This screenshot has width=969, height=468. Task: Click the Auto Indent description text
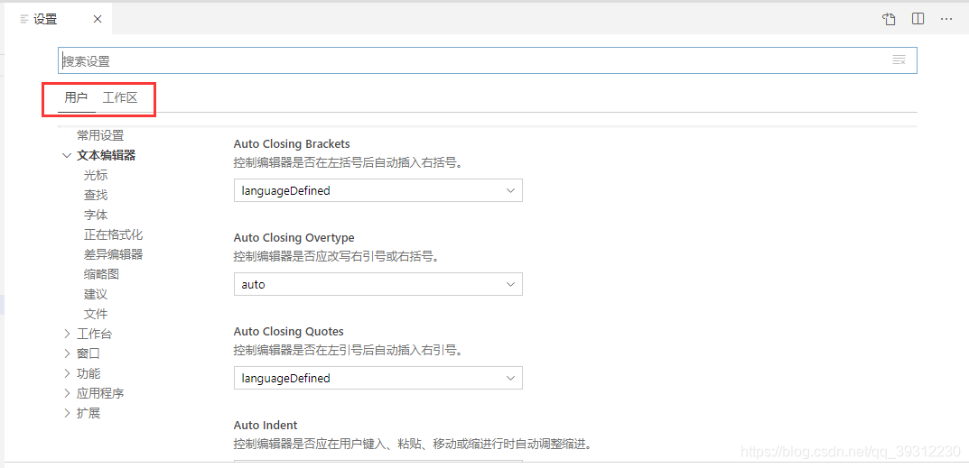413,444
